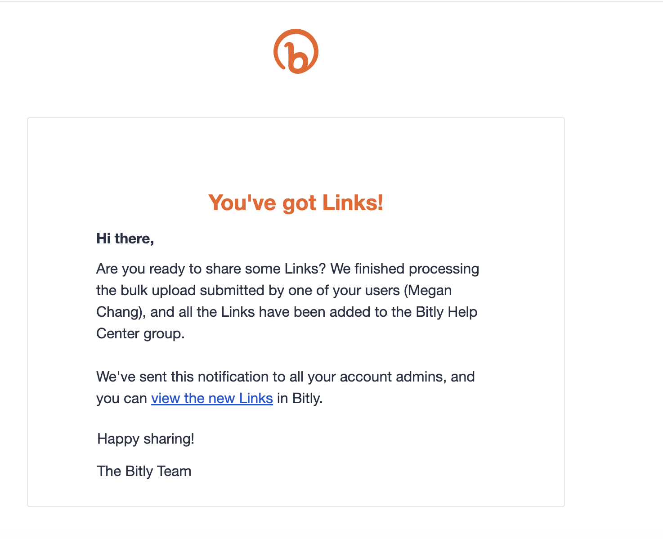Image resolution: width=663 pixels, height=539 pixels.
Task: Click the "Happy sharing!" closing line
Action: pos(146,439)
